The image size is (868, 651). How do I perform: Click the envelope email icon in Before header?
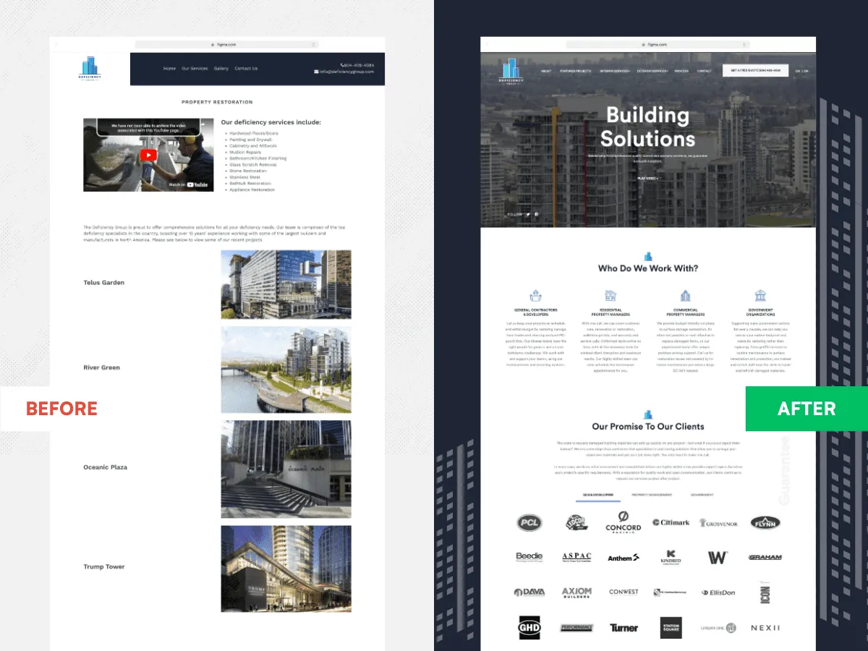click(x=316, y=72)
